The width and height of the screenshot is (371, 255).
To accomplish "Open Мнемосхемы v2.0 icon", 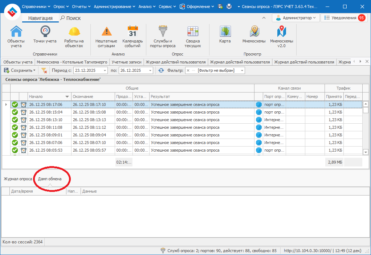I will pos(282,37).
